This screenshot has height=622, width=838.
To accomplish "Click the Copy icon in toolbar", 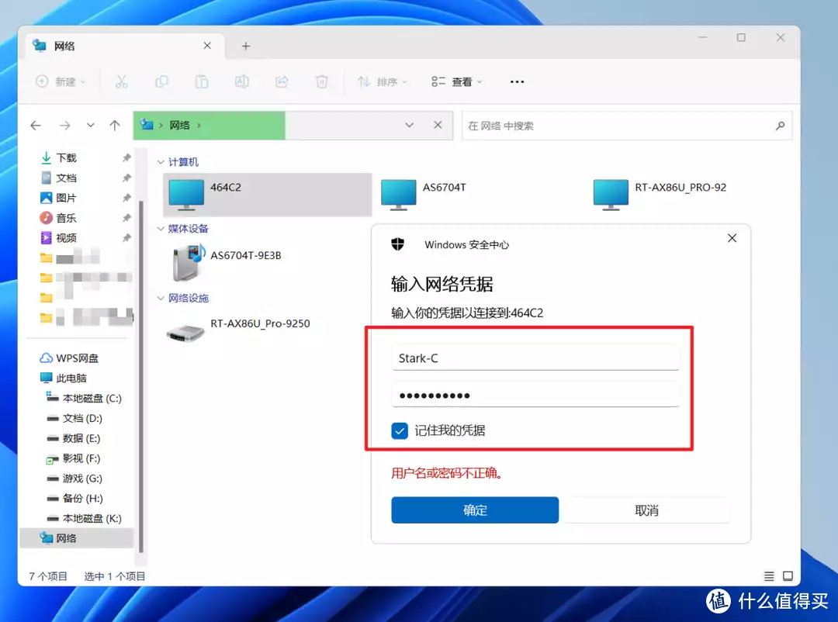I will click(x=161, y=81).
